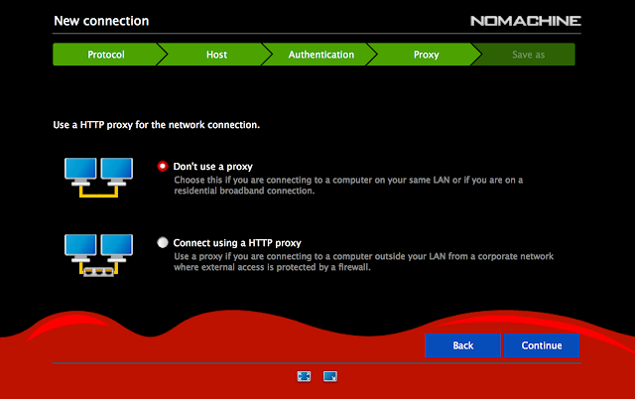This screenshot has height=399, width=635.
Task: Go to the Host step
Action: pos(216,55)
